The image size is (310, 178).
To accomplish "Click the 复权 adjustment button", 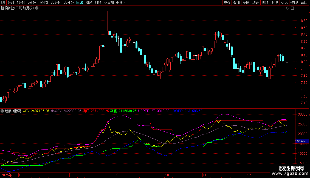I will 227,2.
